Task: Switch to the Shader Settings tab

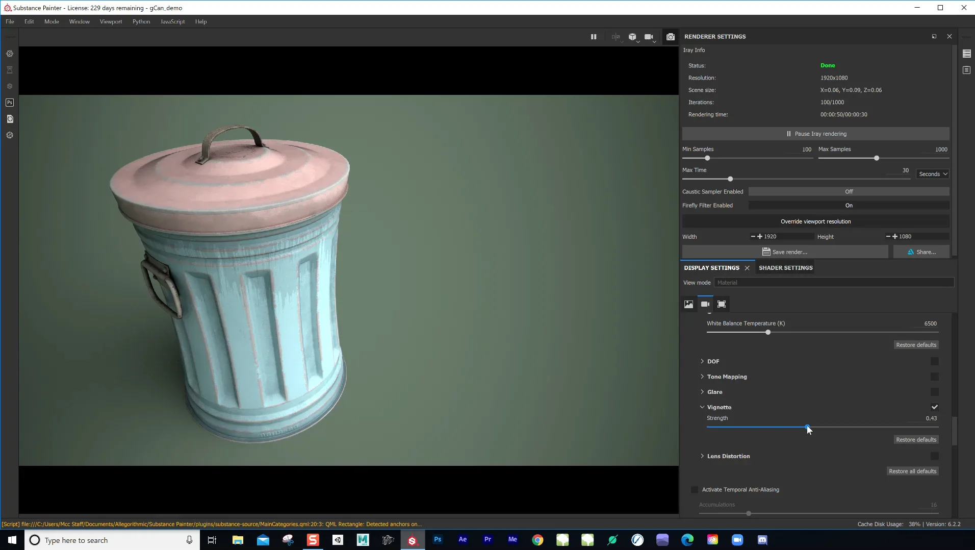Action: pos(785,268)
